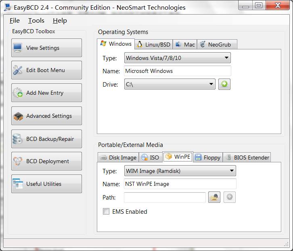The height and width of the screenshot is (251, 293).
Task: Open the Help menu
Action: [x=60, y=20]
